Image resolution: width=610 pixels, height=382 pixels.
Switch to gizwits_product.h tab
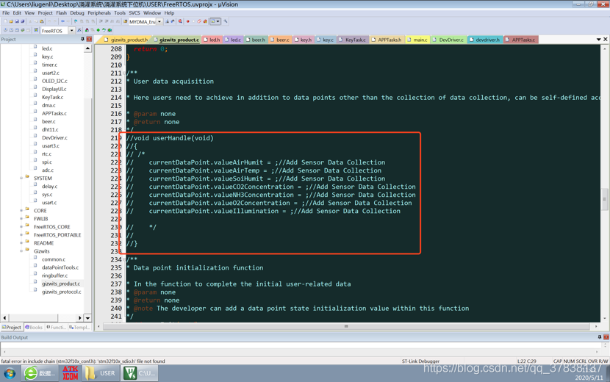tap(126, 40)
